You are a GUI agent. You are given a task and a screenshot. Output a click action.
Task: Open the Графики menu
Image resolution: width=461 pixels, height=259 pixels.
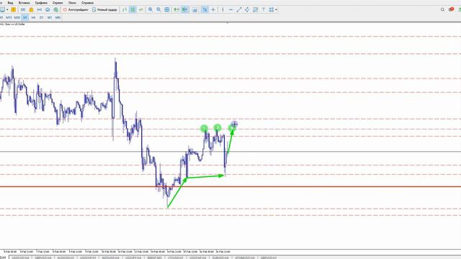pyautogui.click(x=41, y=3)
